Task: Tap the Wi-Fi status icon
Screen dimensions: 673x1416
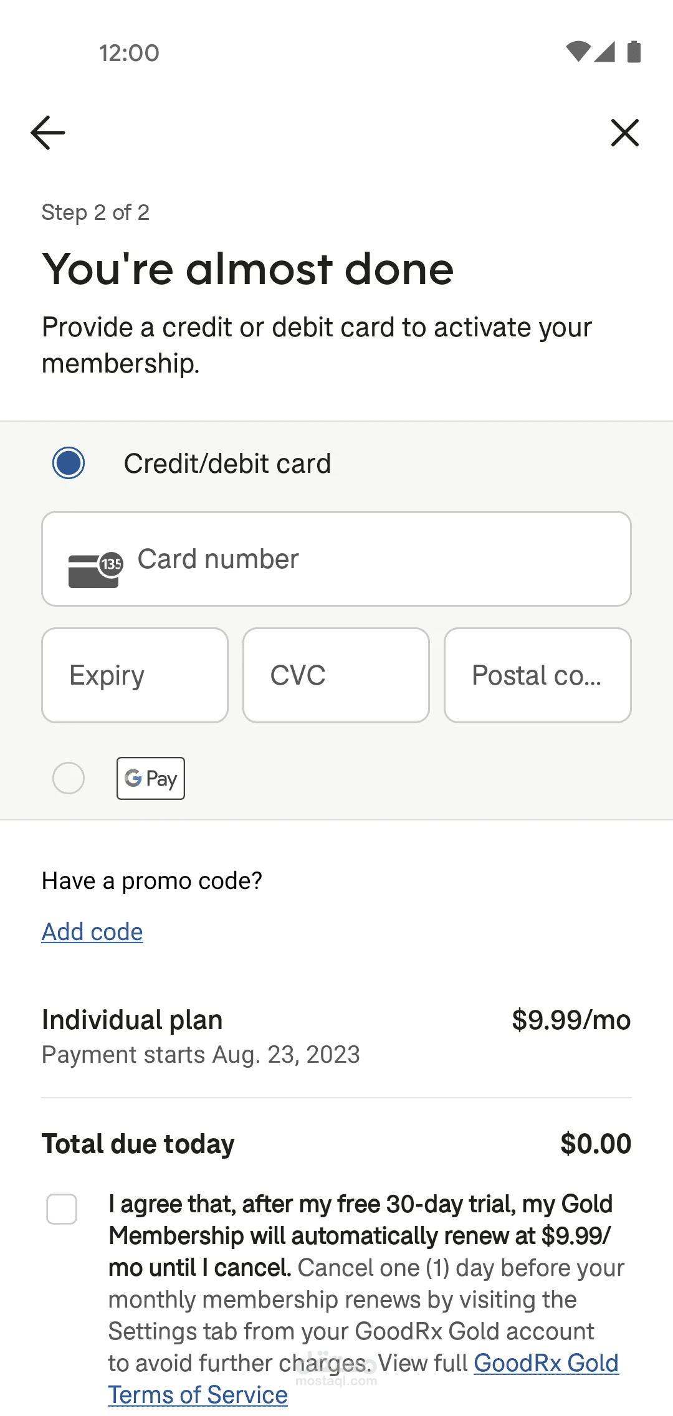Action: [x=578, y=52]
